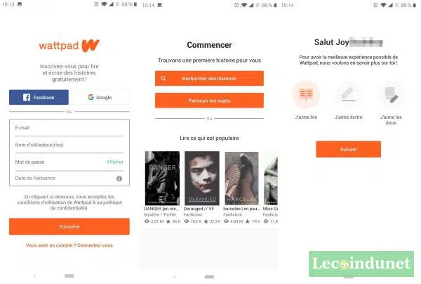The height and width of the screenshot is (284, 421).
Task: Toggle Afficher to show password
Action: click(x=115, y=162)
